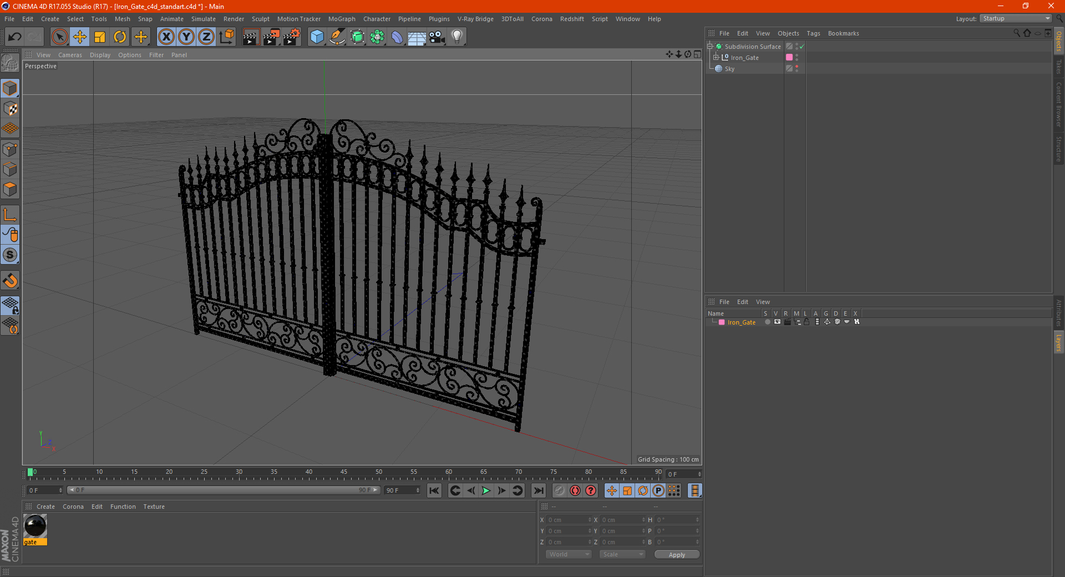Toggle Autokeying button
The width and height of the screenshot is (1065, 577).
(575, 490)
